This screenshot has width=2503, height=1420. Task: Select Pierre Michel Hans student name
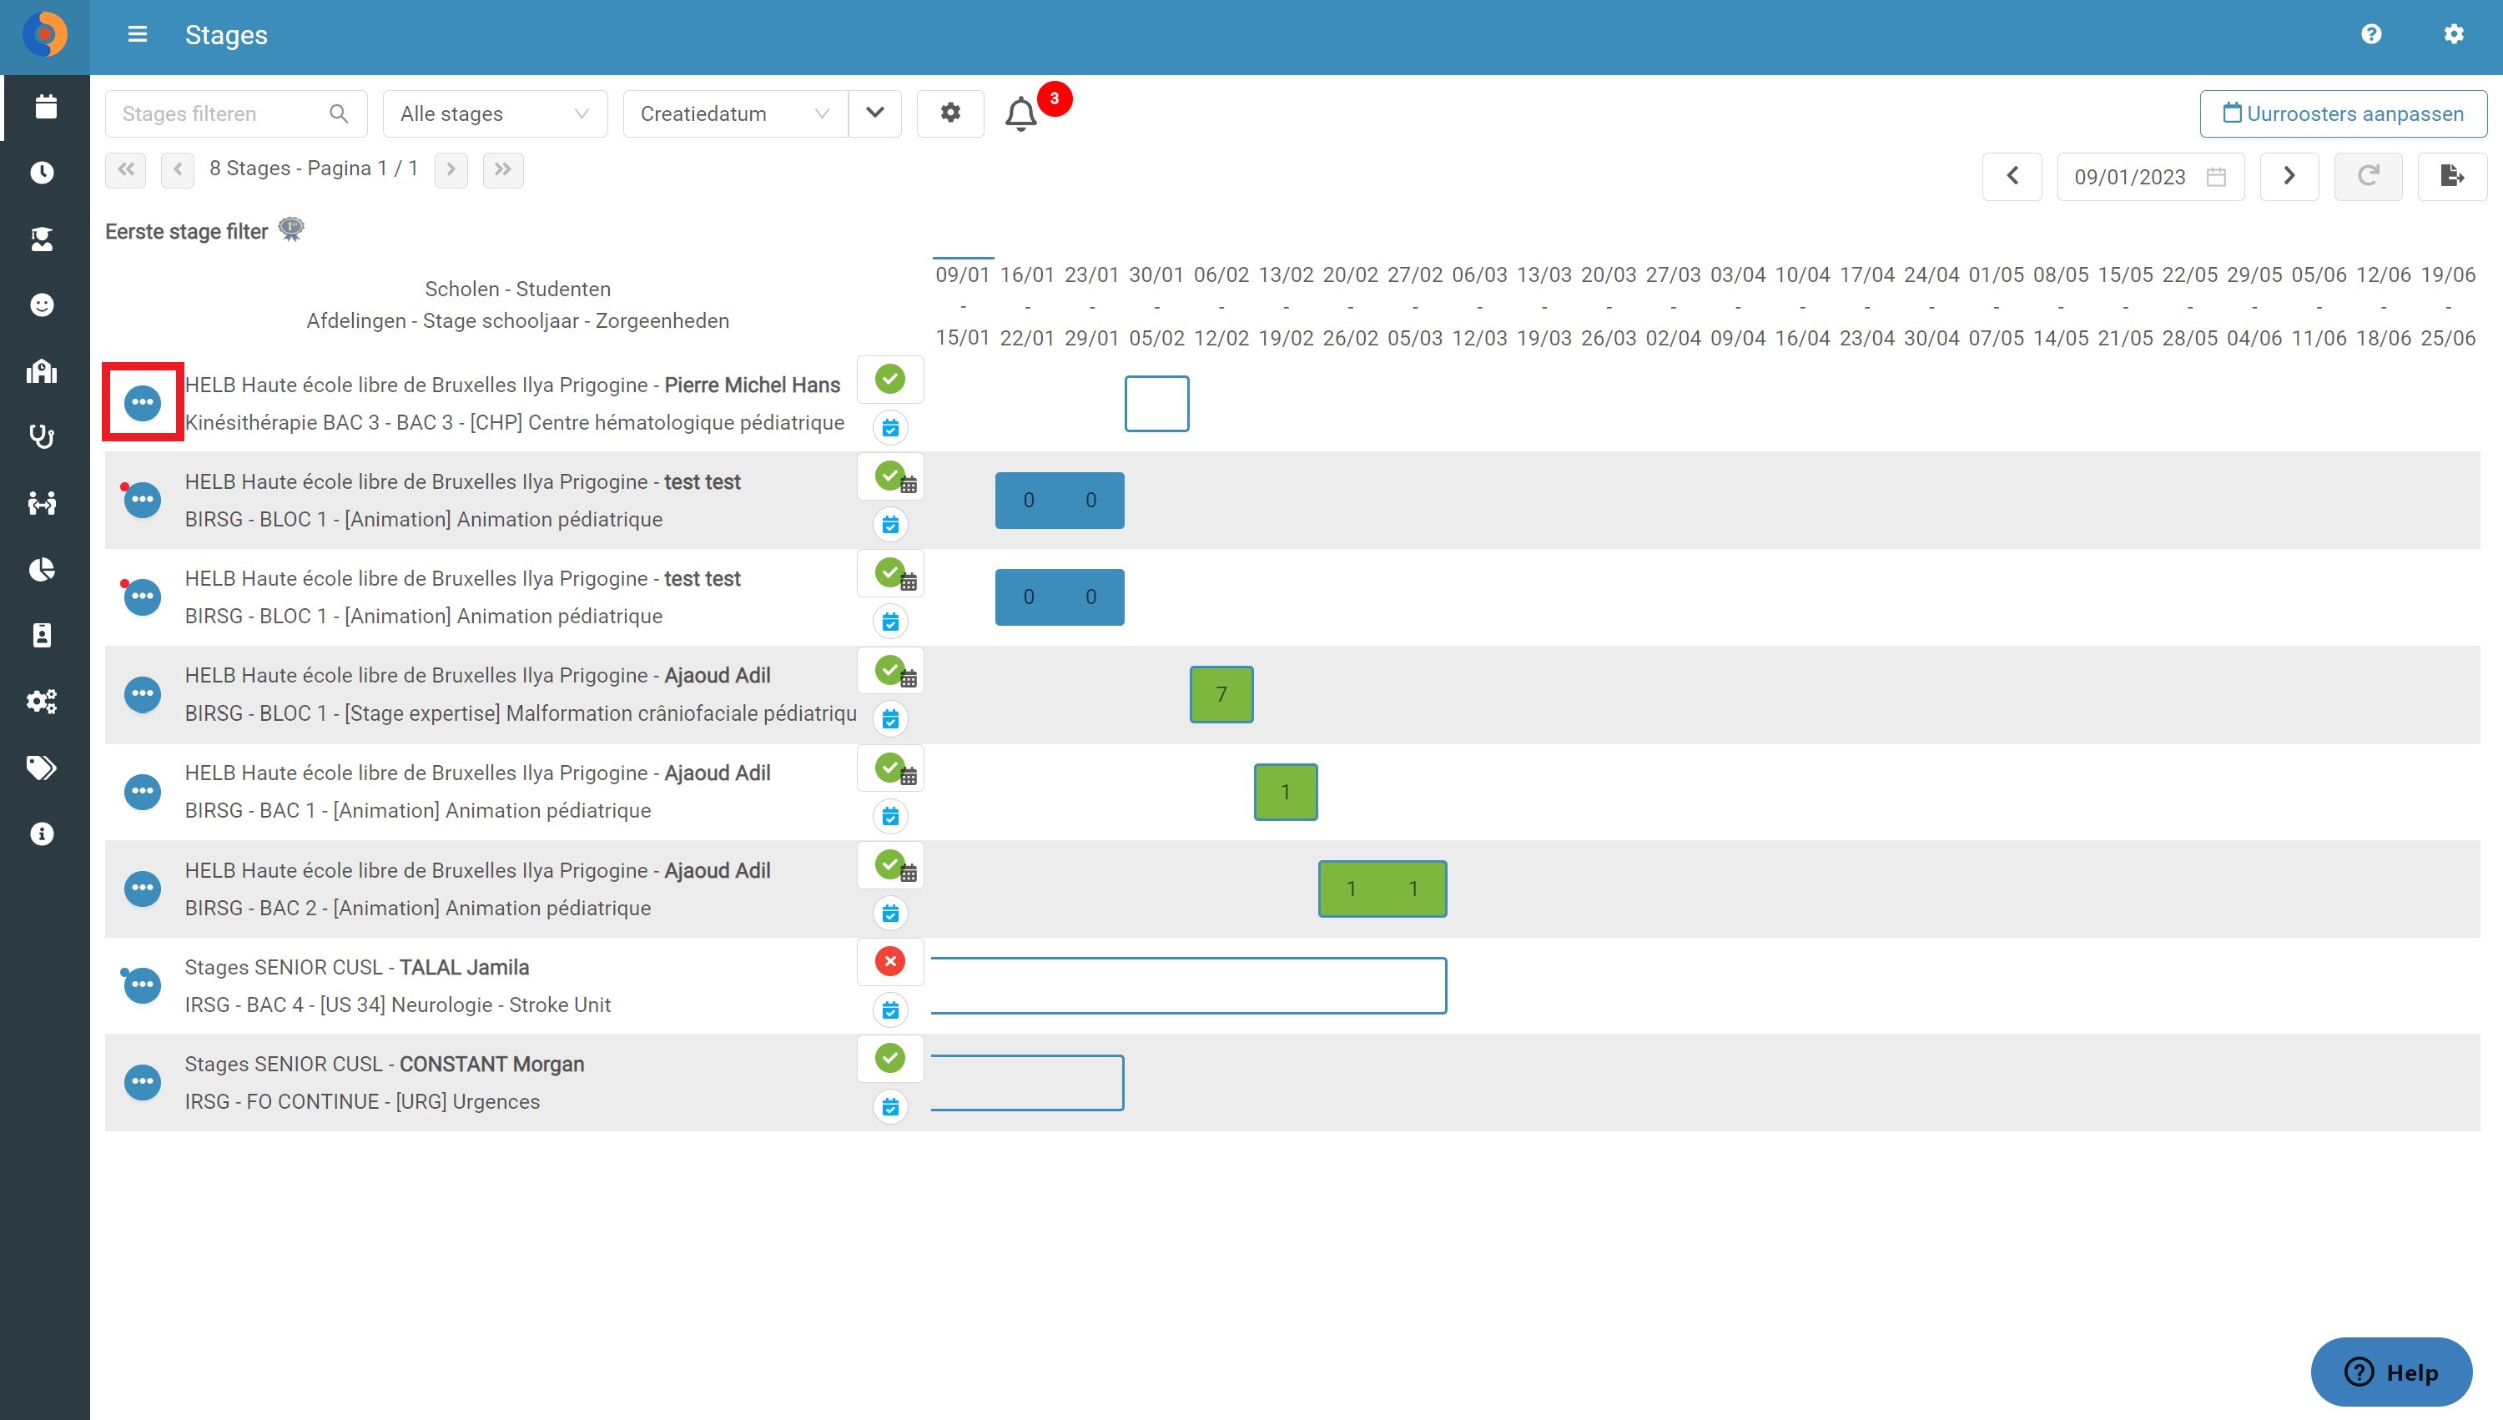[752, 385]
